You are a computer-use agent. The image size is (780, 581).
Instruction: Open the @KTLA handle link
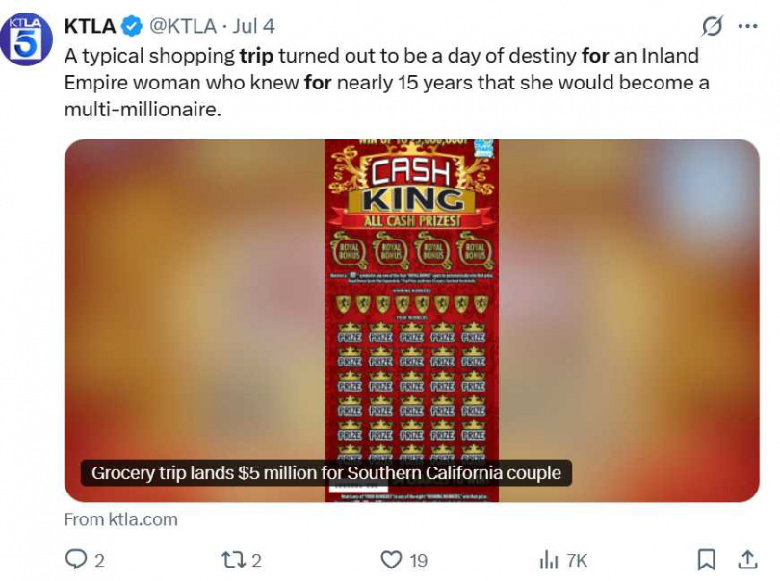click(x=183, y=26)
